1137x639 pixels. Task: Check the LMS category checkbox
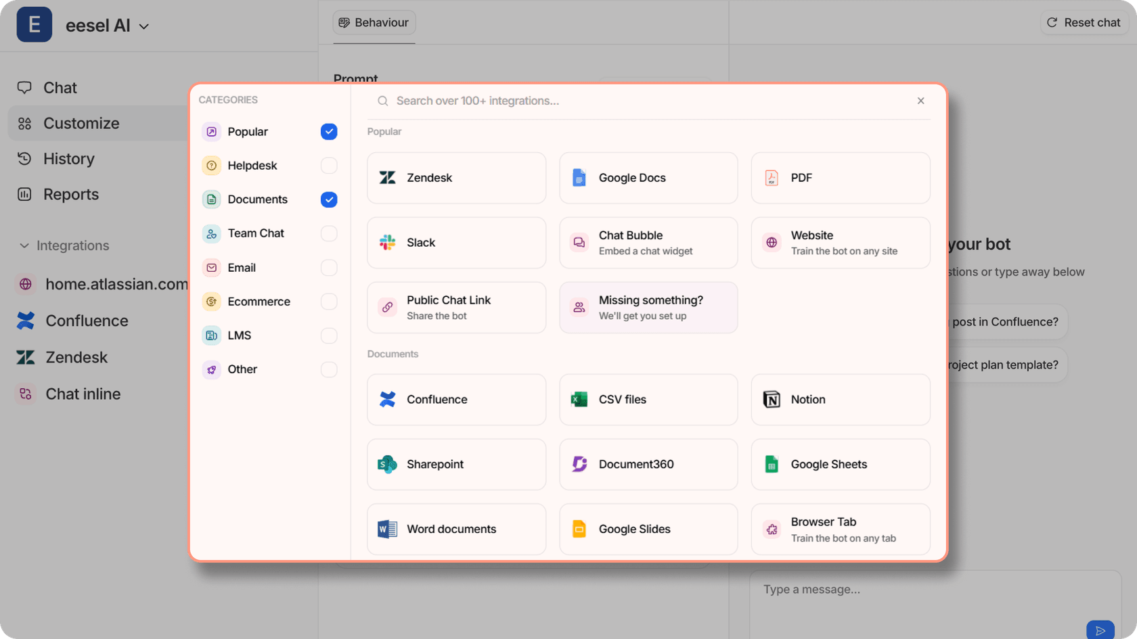[329, 335]
